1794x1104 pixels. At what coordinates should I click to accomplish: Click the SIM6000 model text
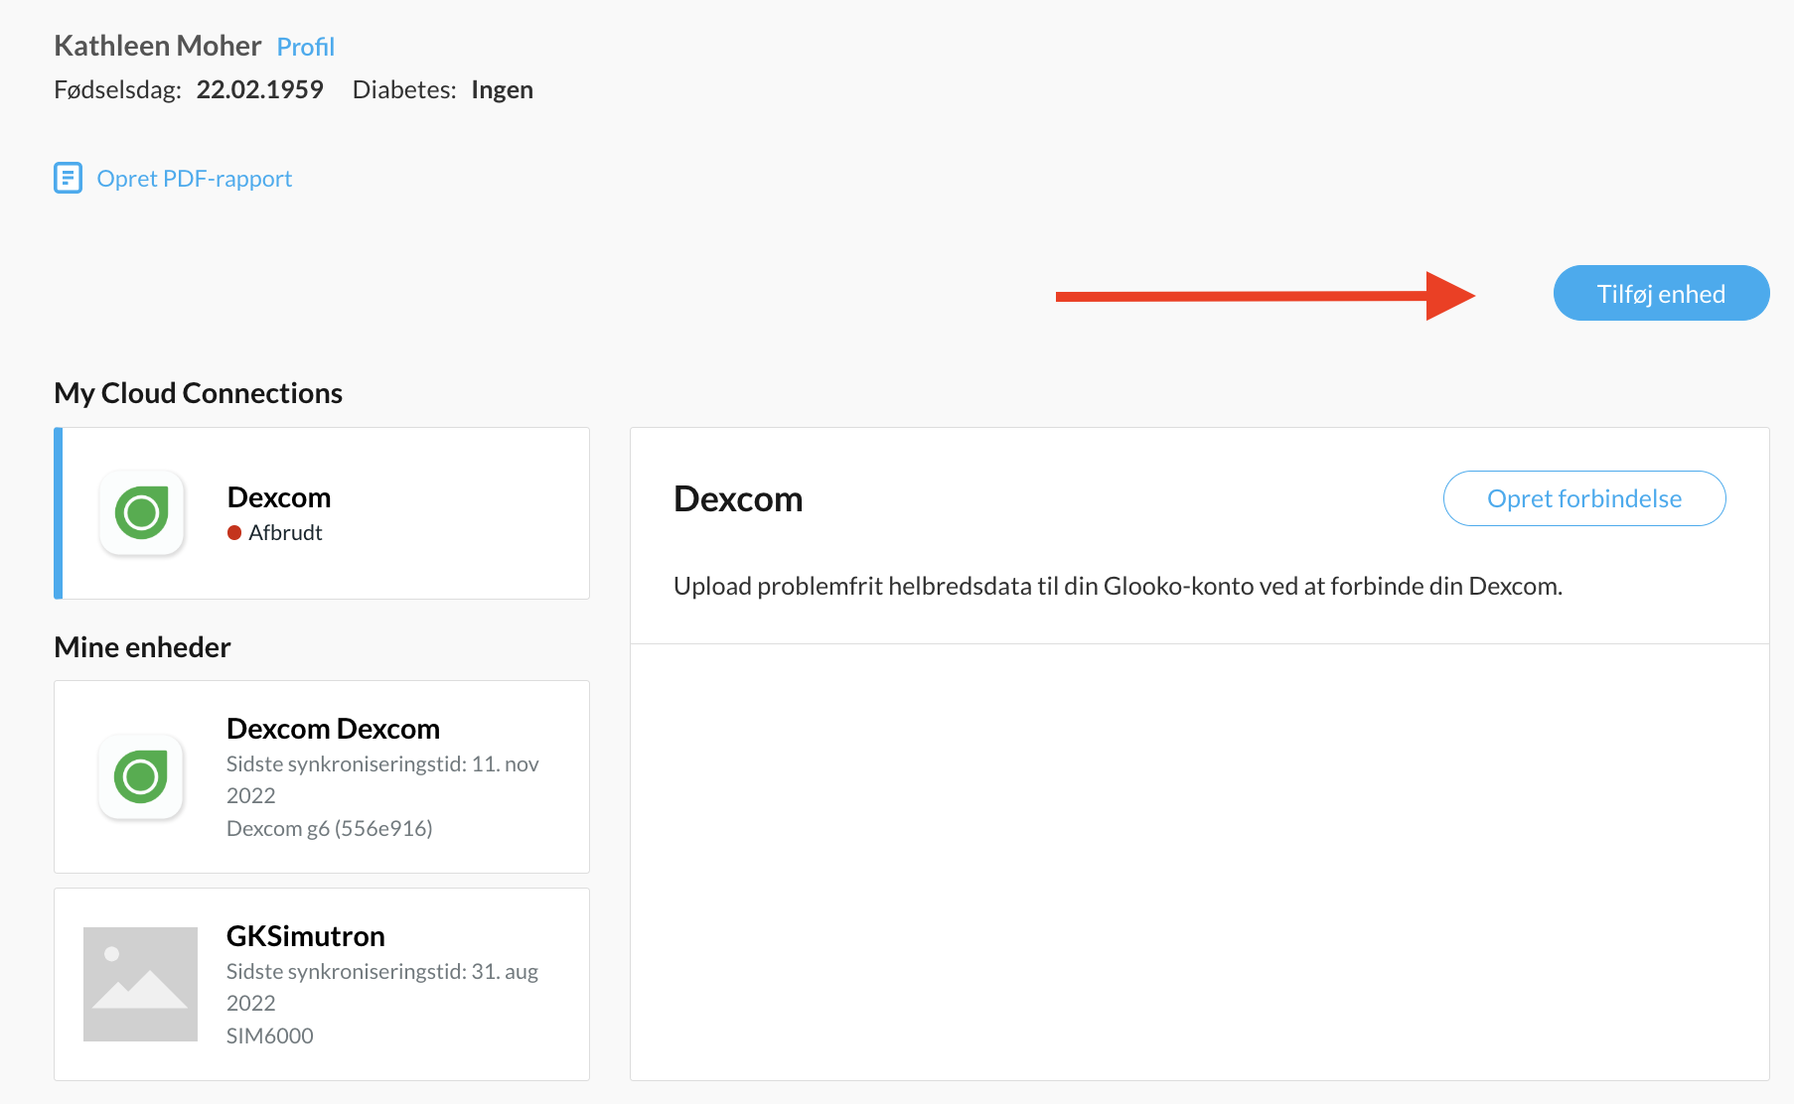(x=269, y=1035)
